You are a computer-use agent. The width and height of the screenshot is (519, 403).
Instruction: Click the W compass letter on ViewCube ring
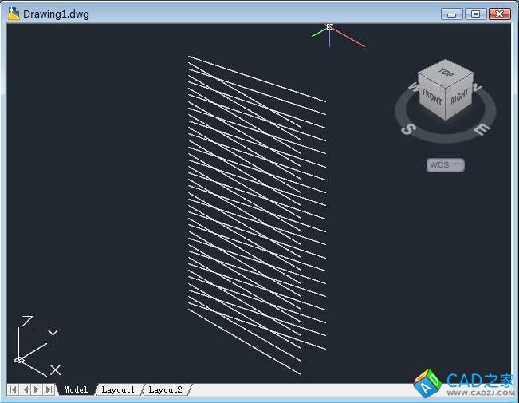412,86
